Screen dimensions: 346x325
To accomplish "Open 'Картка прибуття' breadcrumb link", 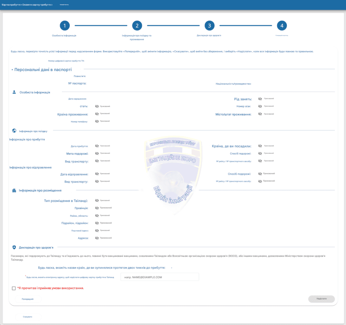I will (x=11, y=5).
